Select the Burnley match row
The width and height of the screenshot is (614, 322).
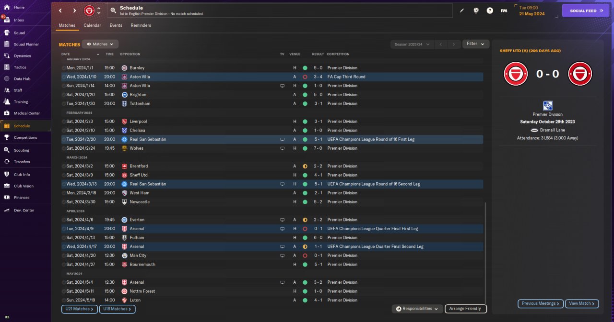(272, 68)
